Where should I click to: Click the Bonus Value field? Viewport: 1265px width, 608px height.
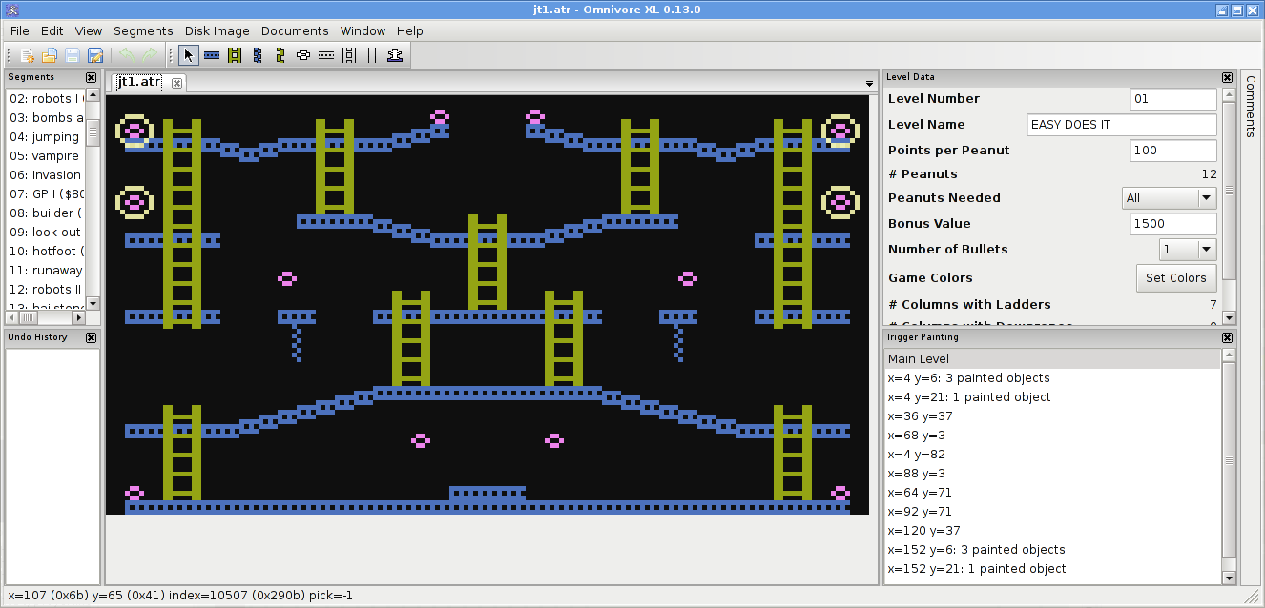tap(1173, 224)
